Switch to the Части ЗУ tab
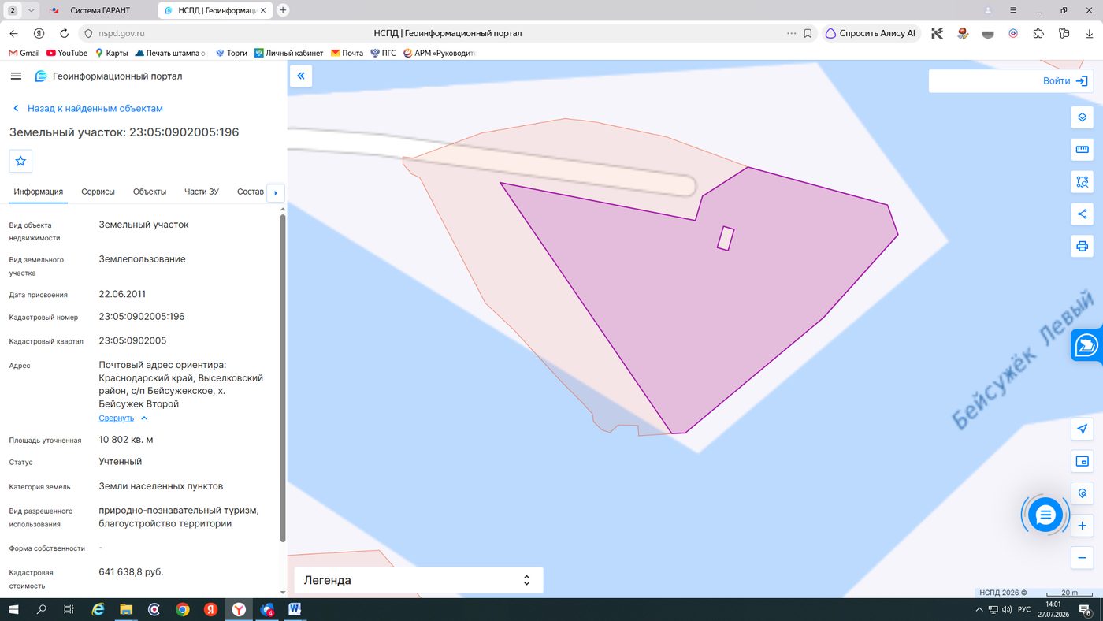This screenshot has height=621, width=1103. (202, 192)
